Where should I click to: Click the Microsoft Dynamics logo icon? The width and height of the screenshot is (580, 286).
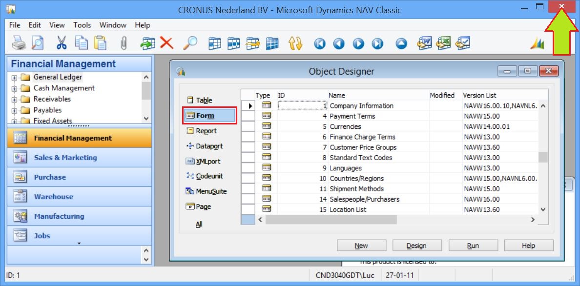click(x=538, y=43)
